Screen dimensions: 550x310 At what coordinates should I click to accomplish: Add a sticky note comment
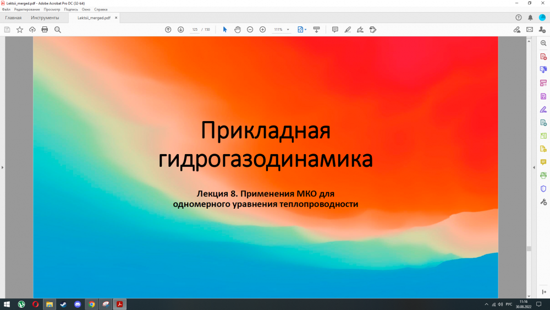pos(335,29)
